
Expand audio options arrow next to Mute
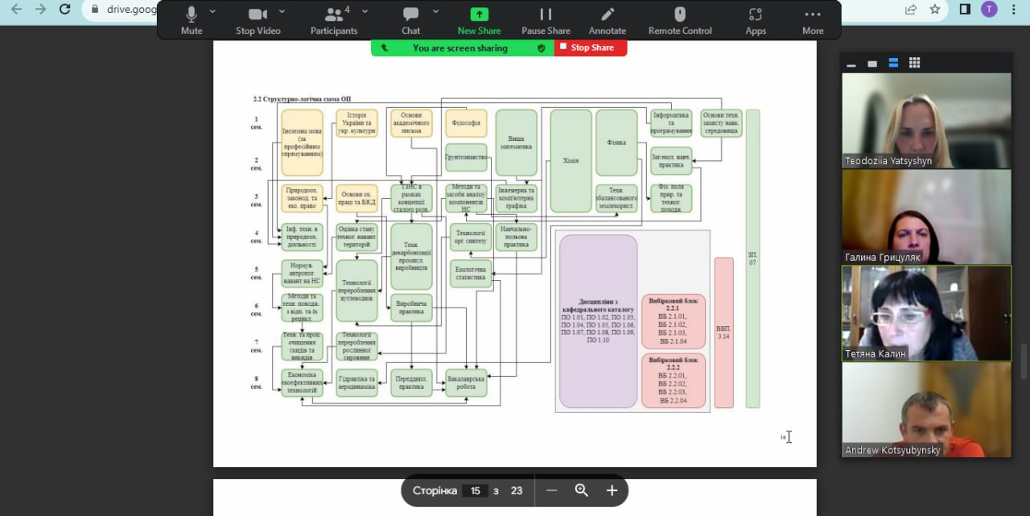click(212, 12)
